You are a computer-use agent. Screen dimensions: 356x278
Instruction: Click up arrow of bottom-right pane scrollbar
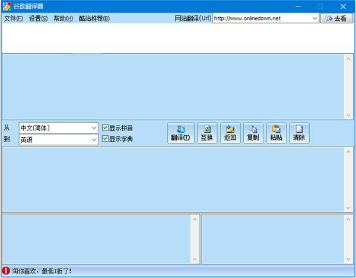click(x=348, y=219)
